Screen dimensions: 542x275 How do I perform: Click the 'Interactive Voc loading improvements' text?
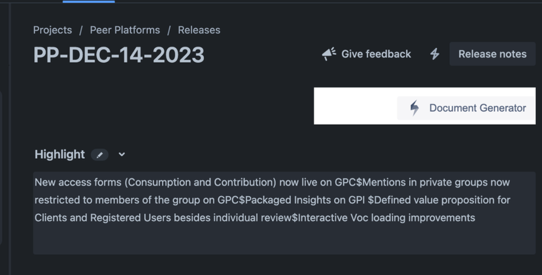pyautogui.click(x=386, y=218)
